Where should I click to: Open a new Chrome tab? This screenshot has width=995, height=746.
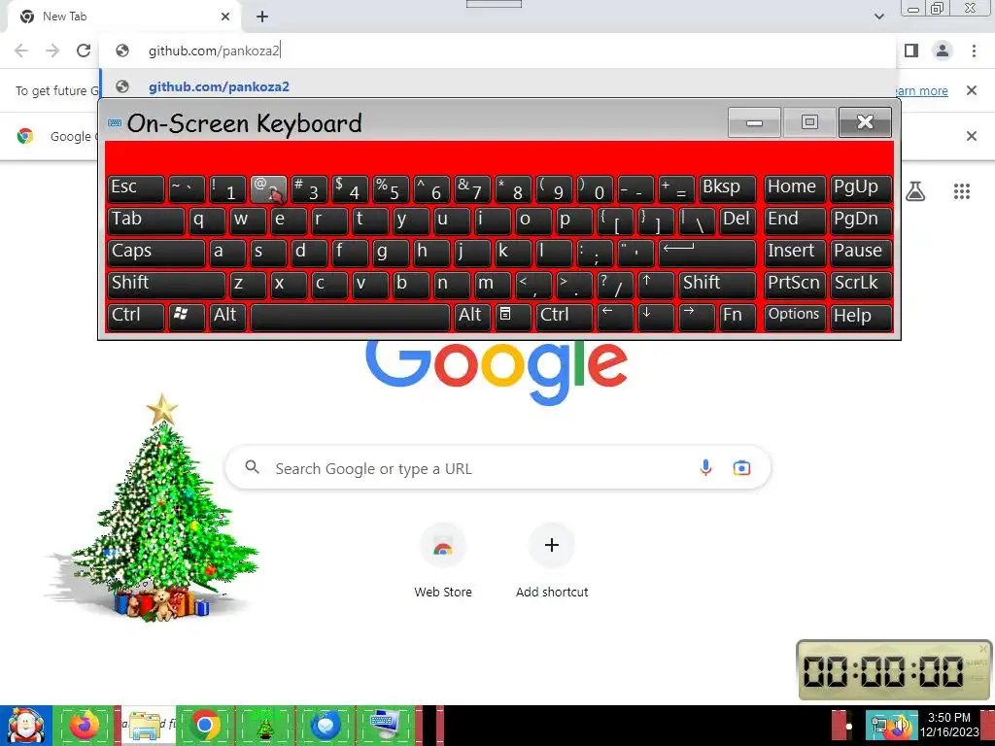tap(262, 17)
